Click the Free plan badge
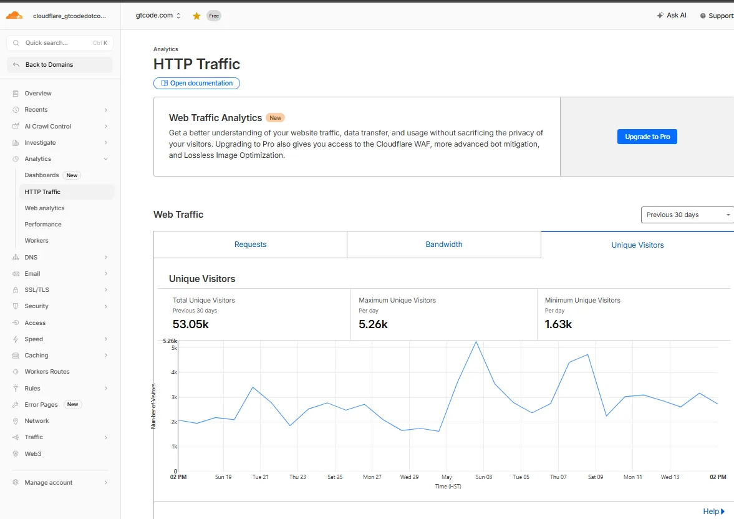The height and width of the screenshot is (519, 734). click(214, 16)
